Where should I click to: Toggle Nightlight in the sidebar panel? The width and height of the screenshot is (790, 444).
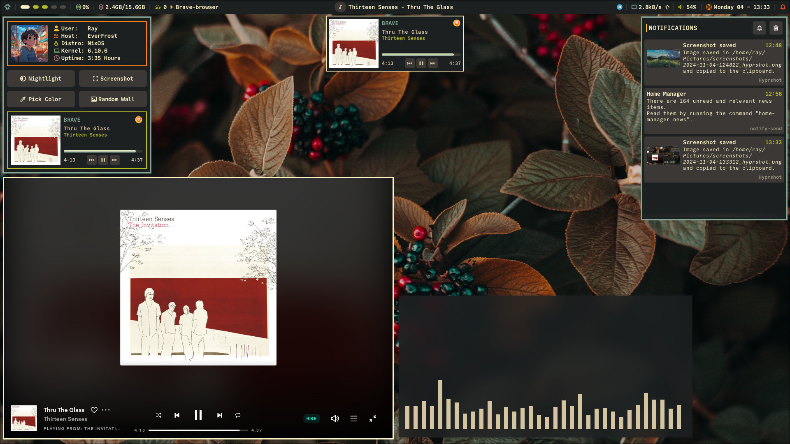coord(41,79)
